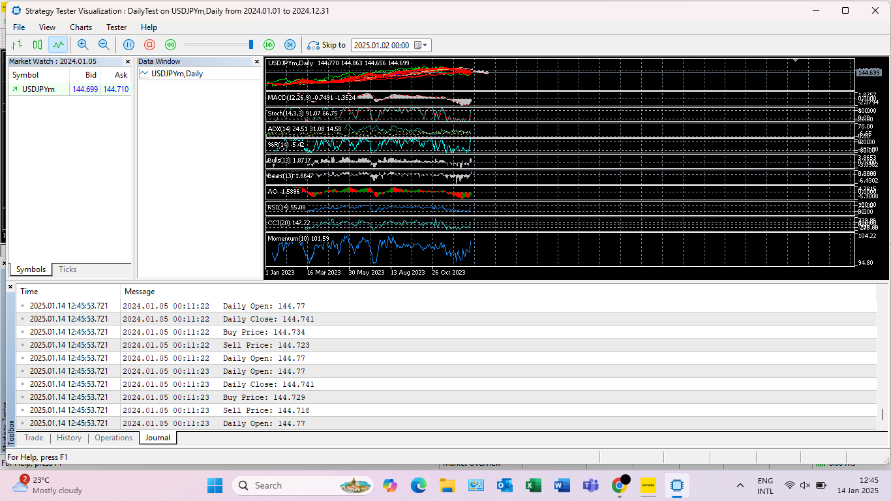Edit the Skip to date field 2025.01.02
Image resolution: width=891 pixels, height=501 pixels.
point(382,45)
